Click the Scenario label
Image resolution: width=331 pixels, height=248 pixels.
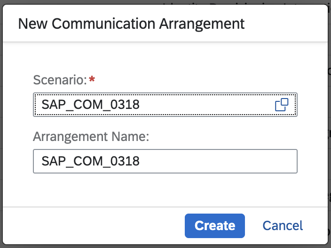click(x=60, y=80)
